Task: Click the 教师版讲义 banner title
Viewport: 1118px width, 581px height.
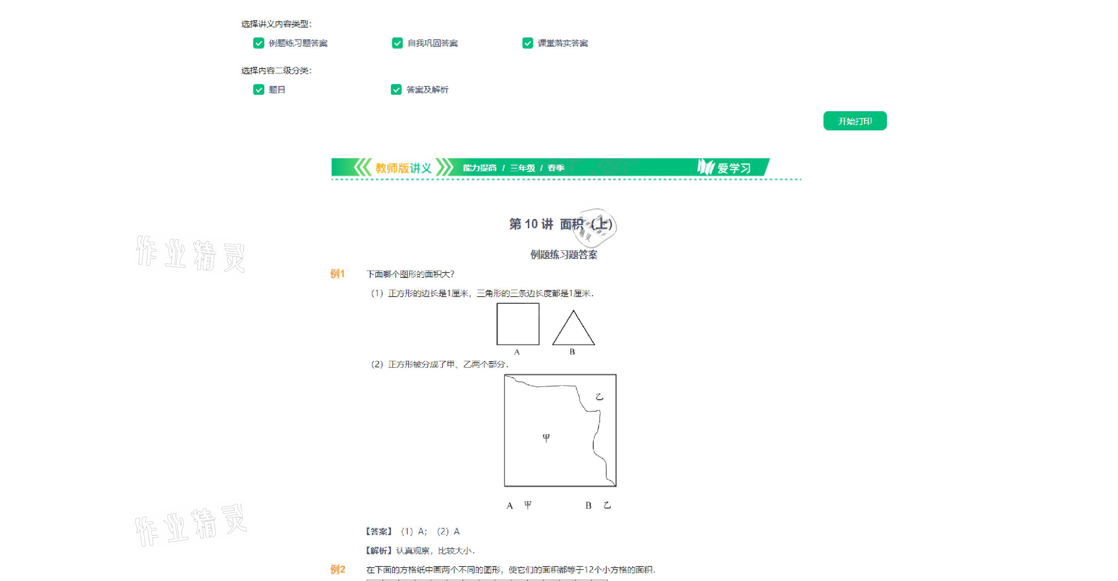Action: [x=403, y=168]
